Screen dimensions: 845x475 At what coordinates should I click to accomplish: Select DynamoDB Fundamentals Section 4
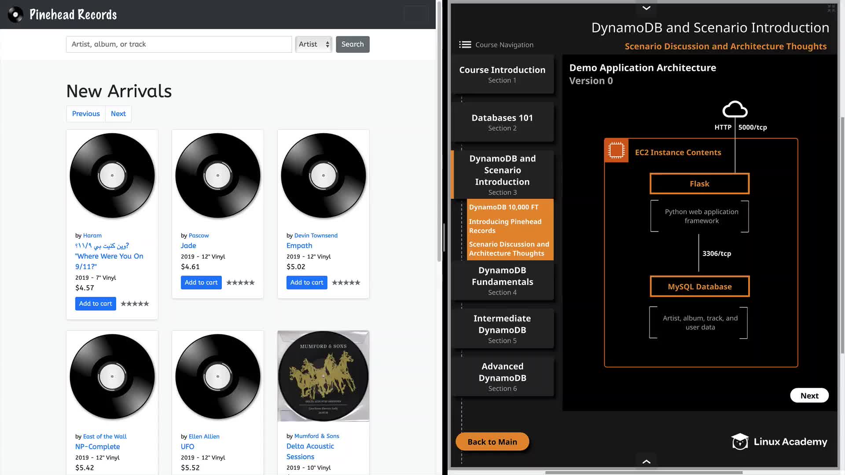502,281
